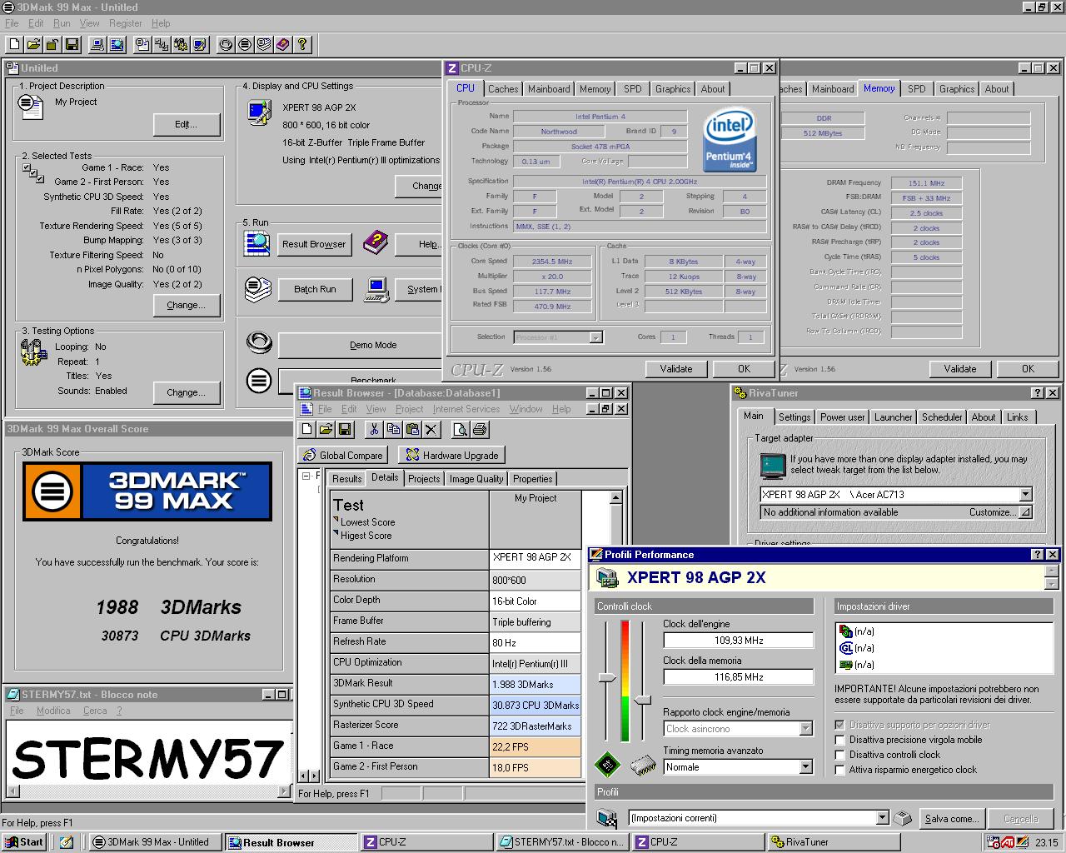
Task: Switch to the Mainboard tab in front CPU-Z
Action: 549,89
